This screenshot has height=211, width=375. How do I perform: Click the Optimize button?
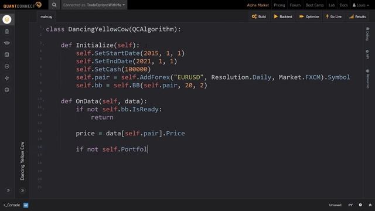coord(309,16)
